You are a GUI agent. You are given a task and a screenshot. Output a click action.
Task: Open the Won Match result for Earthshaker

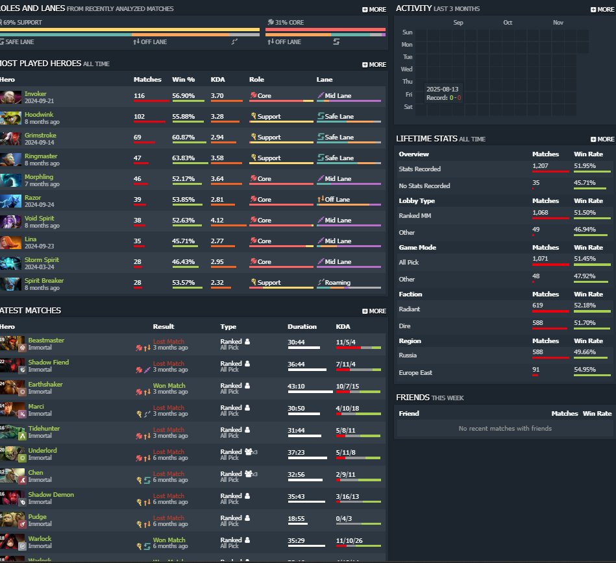169,385
